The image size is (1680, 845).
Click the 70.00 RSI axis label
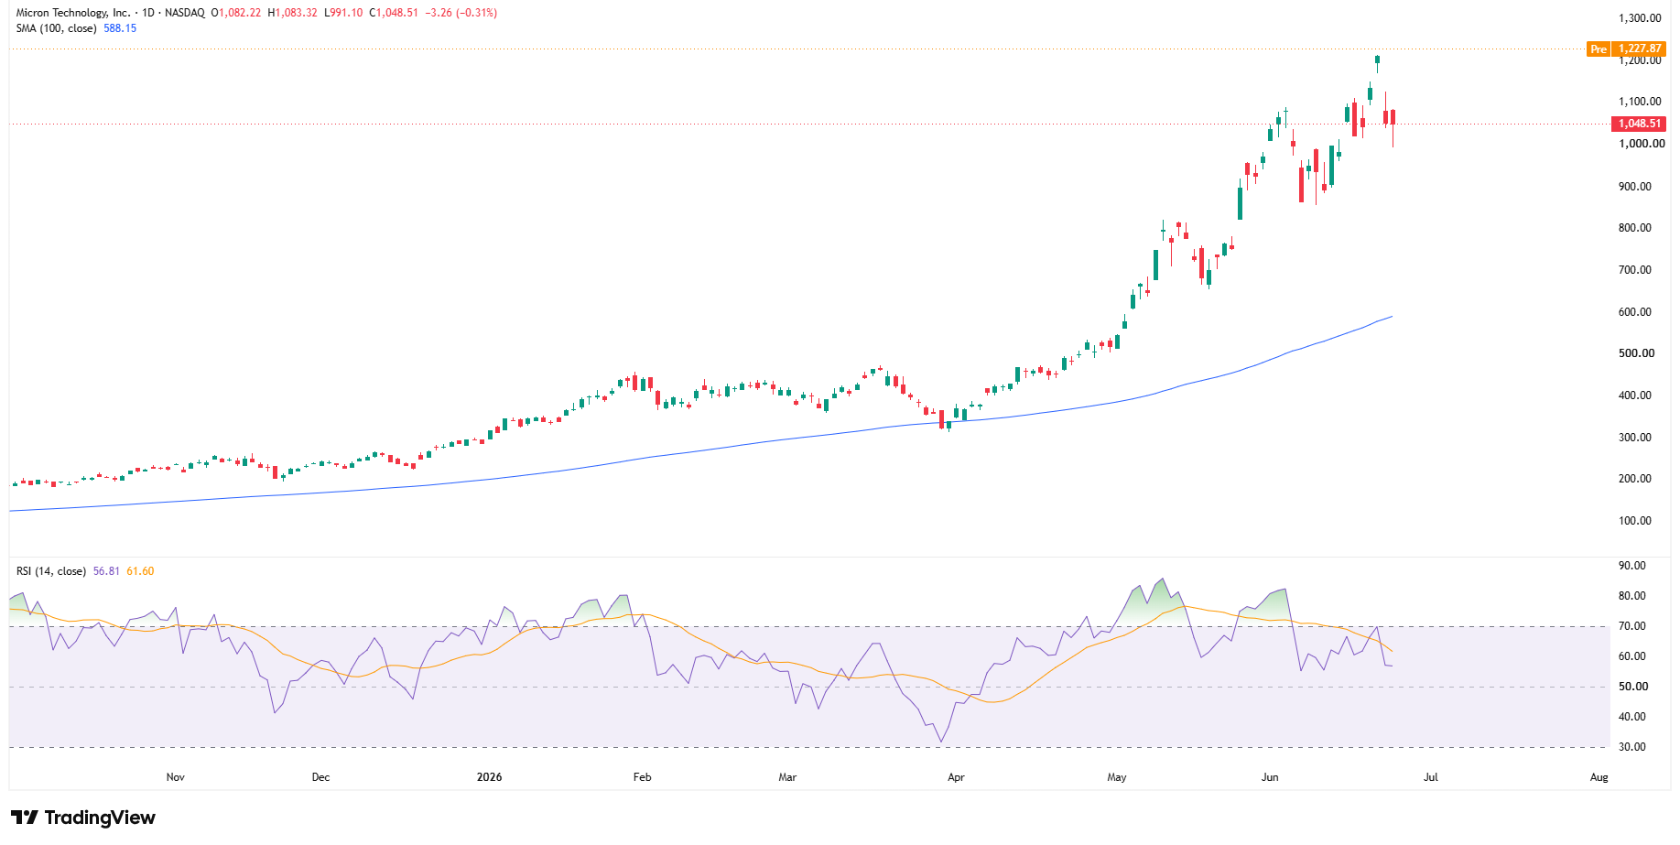click(x=1632, y=626)
